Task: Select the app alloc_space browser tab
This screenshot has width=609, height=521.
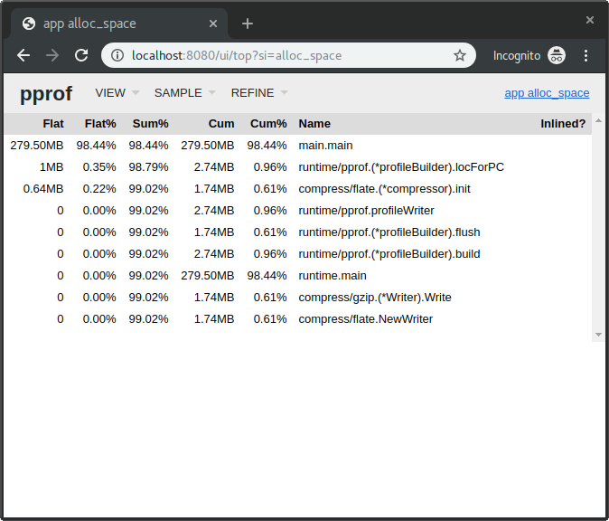Action: tap(118, 24)
